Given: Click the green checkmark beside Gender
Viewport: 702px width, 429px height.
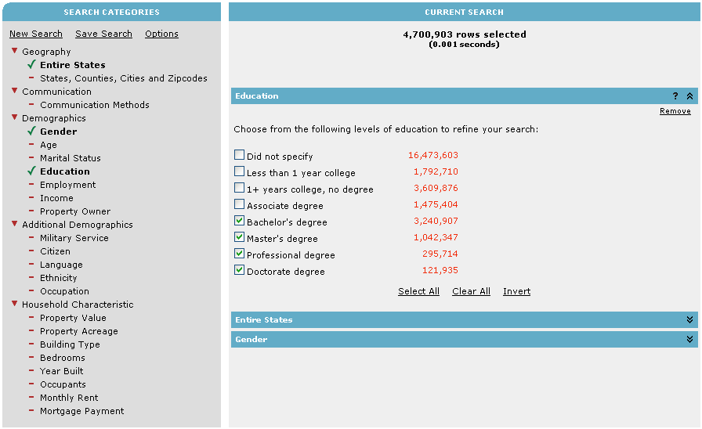Looking at the screenshot, I should pyautogui.click(x=31, y=132).
